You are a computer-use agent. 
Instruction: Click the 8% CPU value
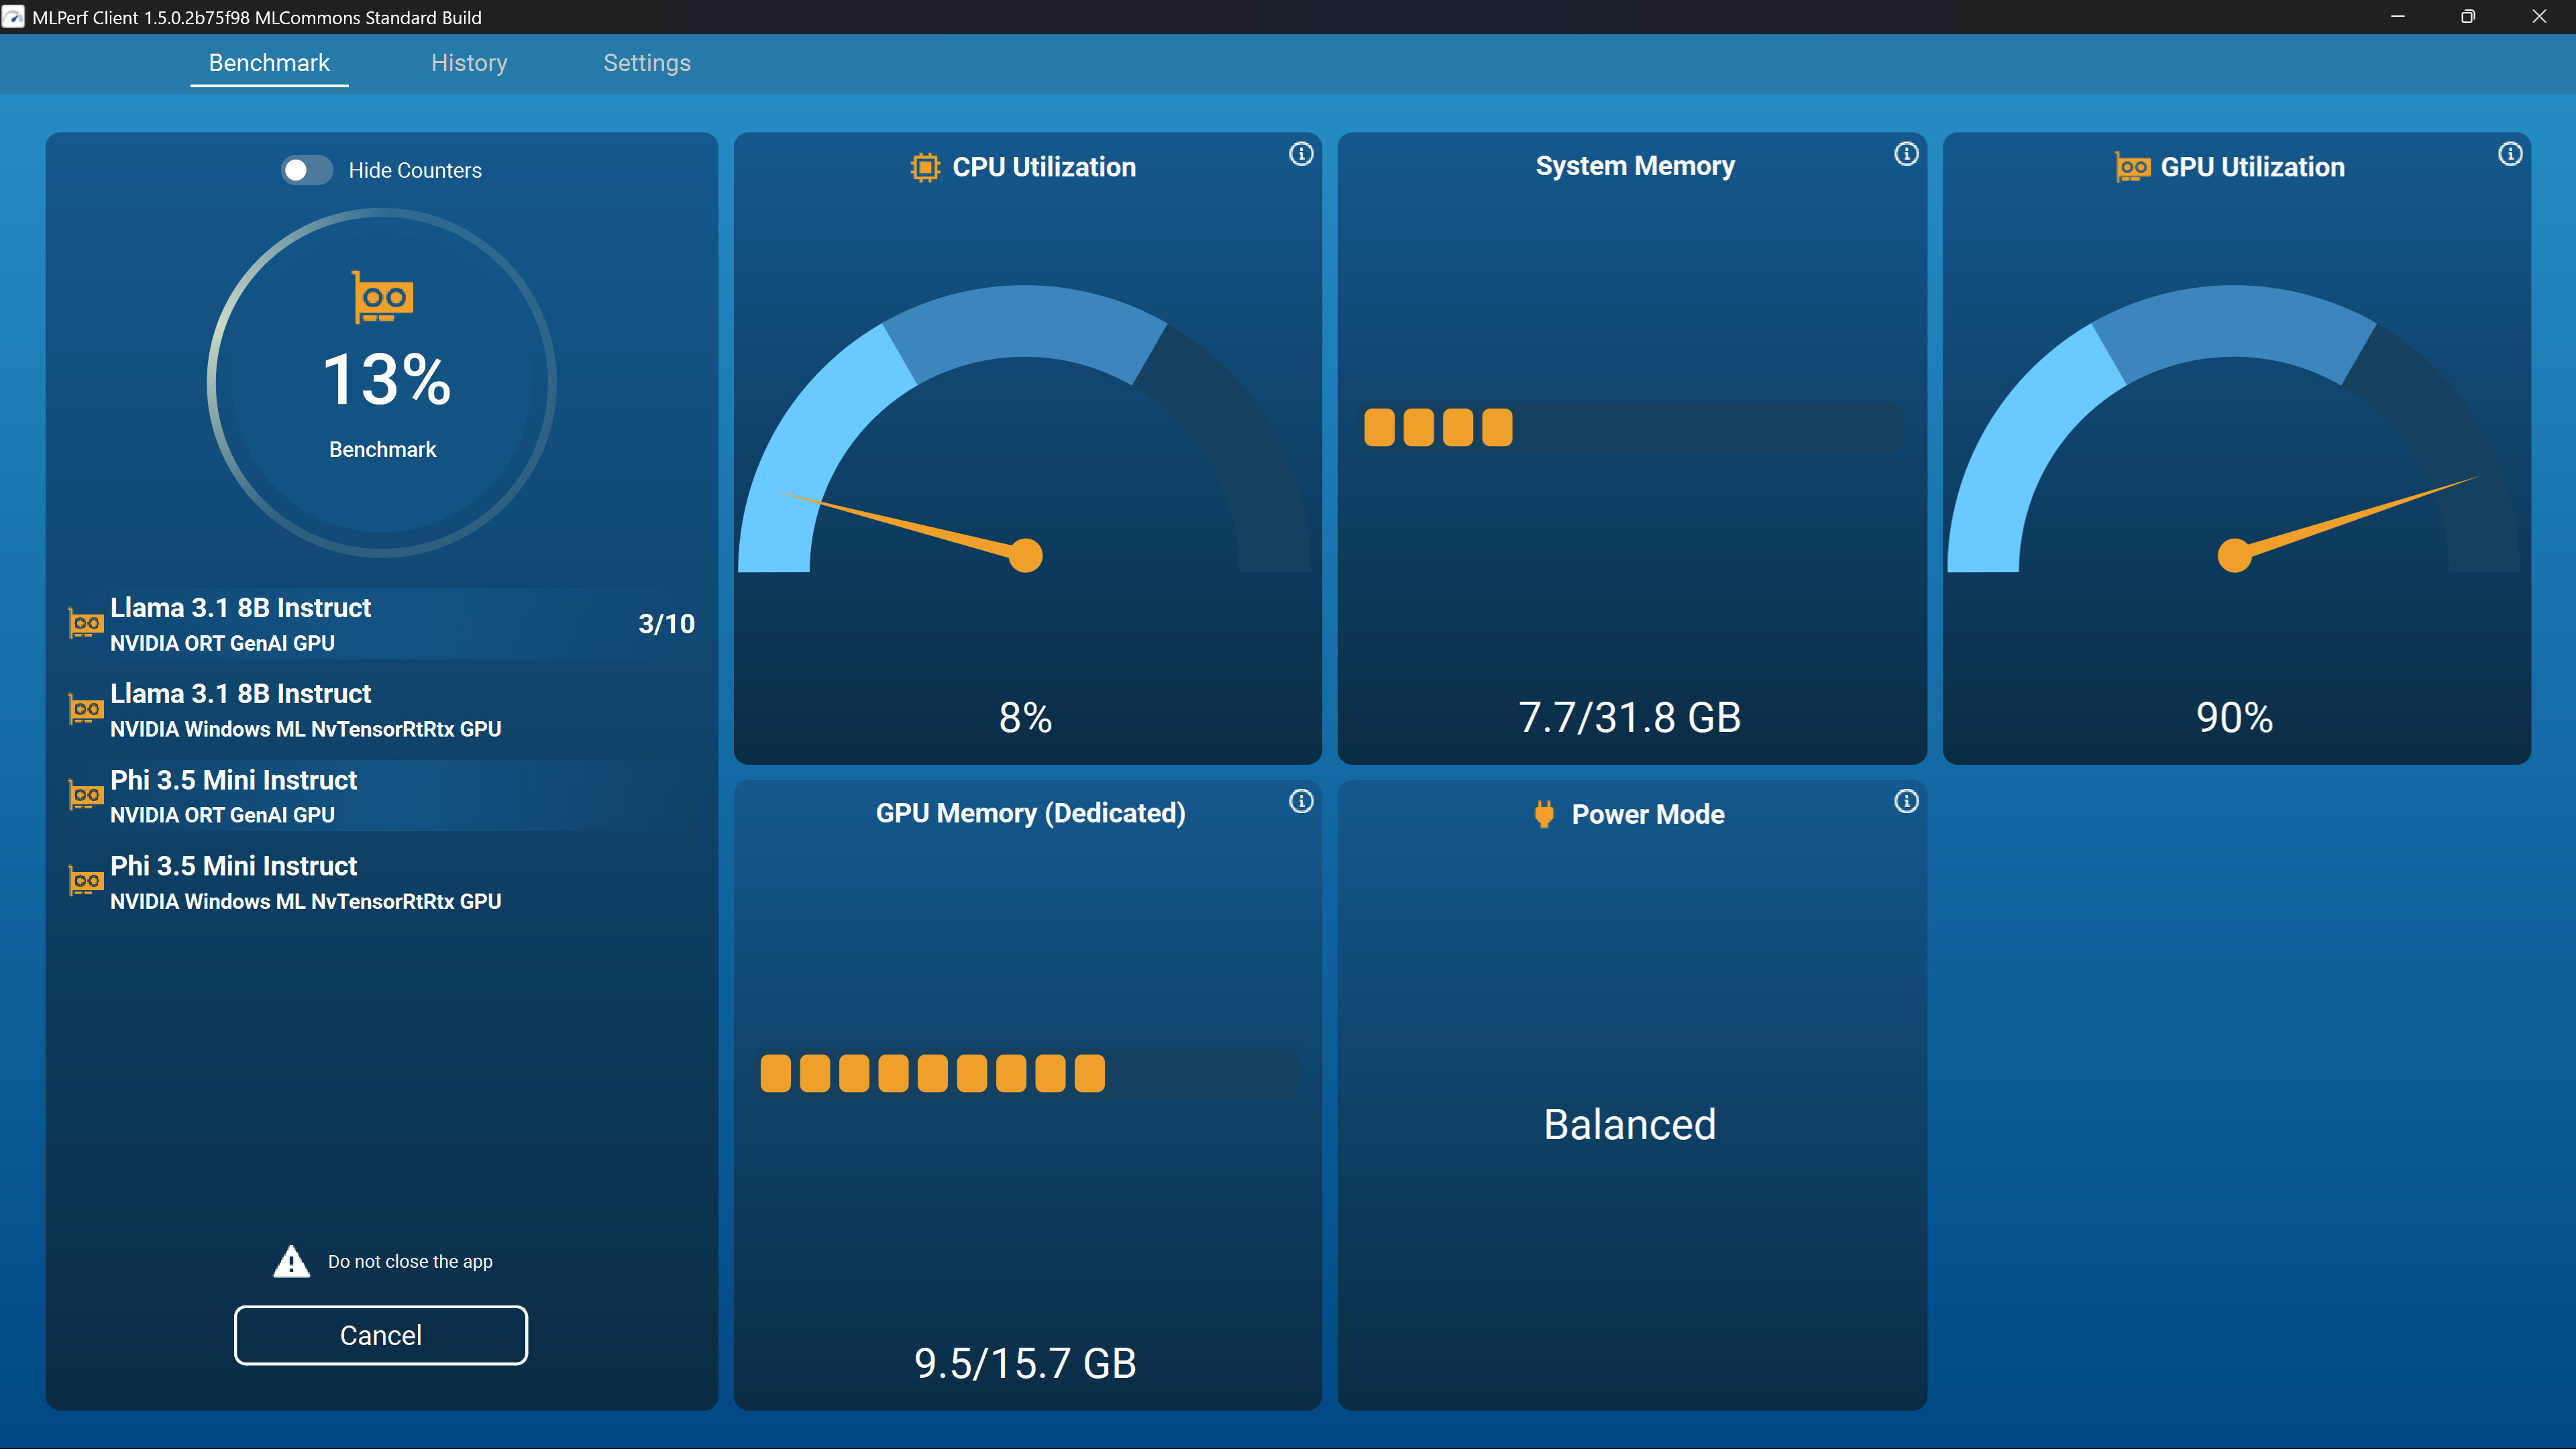tap(1025, 717)
